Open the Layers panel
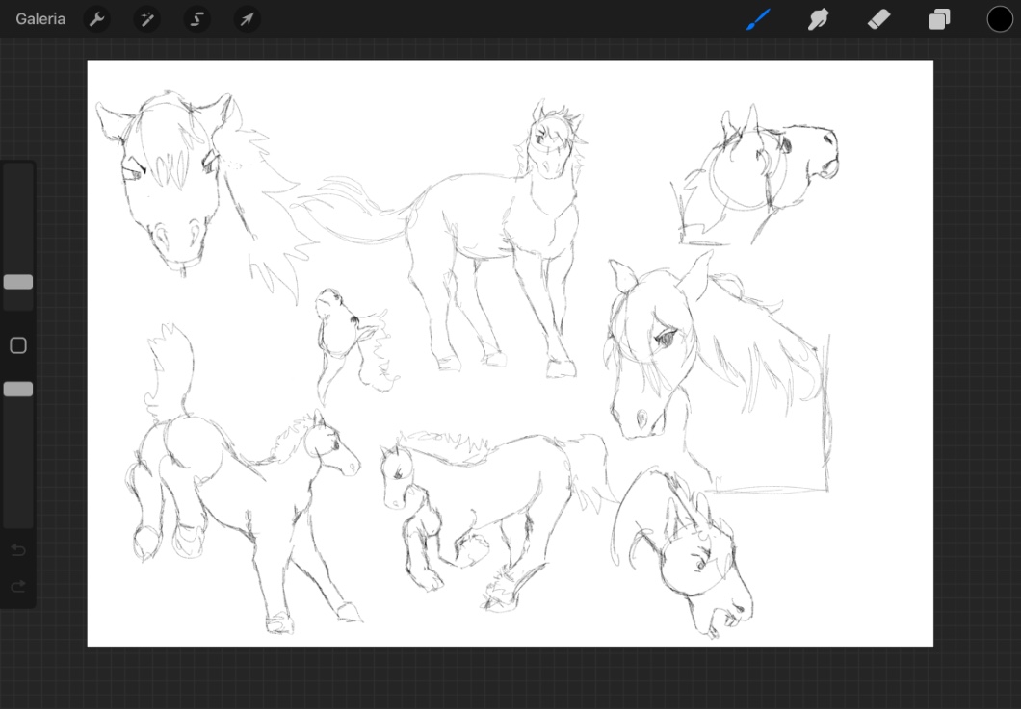This screenshot has width=1021, height=709. (939, 19)
